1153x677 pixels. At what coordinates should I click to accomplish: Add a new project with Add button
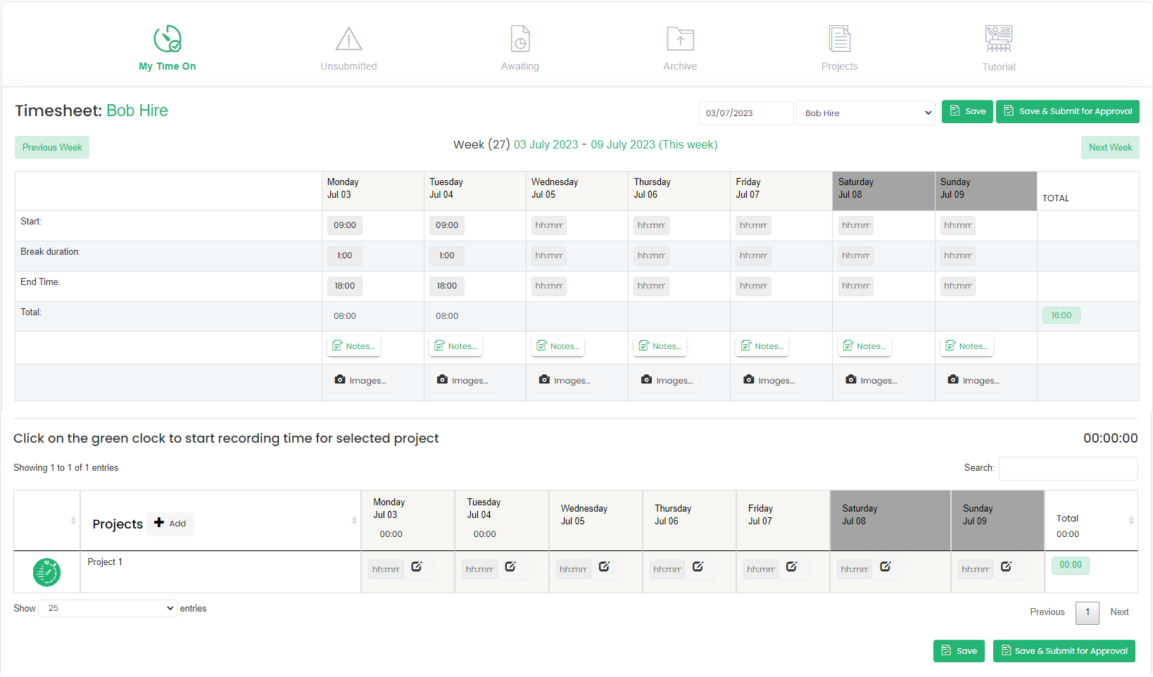pyautogui.click(x=170, y=524)
